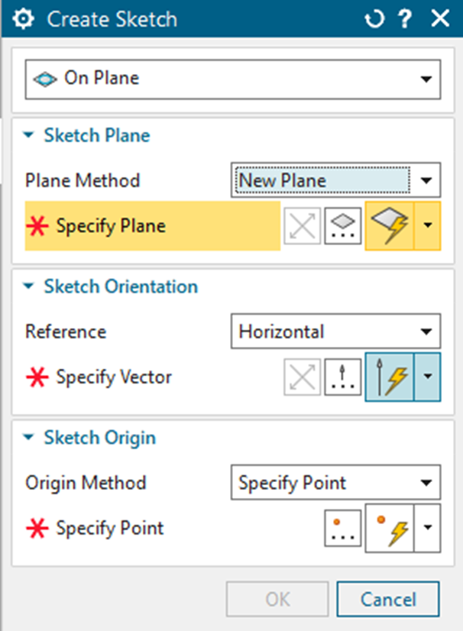The height and width of the screenshot is (631, 463).
Task: Open help via the question mark icon
Action: (406, 18)
